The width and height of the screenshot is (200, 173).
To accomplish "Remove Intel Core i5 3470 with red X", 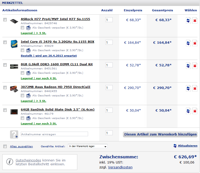I will pyautogui.click(x=195, y=43).
